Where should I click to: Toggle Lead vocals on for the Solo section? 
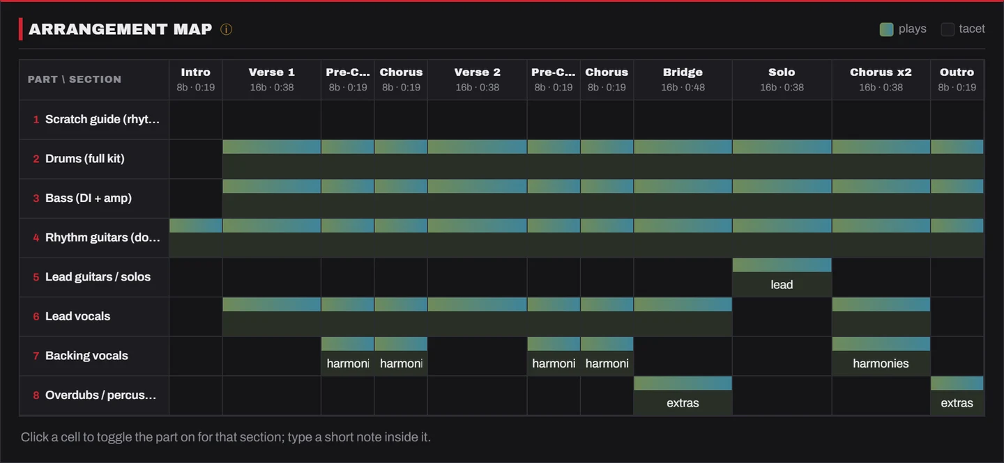(x=782, y=316)
